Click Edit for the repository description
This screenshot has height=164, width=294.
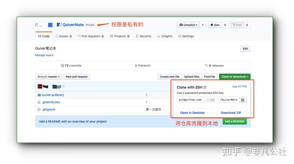[x=245, y=49]
